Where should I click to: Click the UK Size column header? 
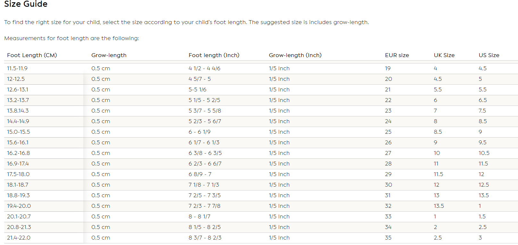pos(444,55)
